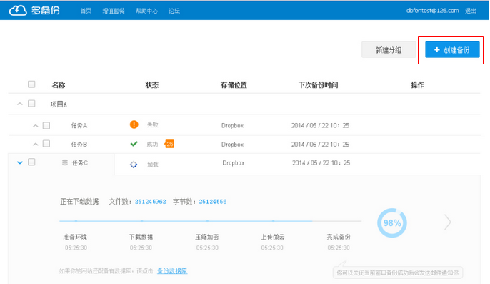Click the 退出 logout link
The image size is (490, 284).
[471, 11]
